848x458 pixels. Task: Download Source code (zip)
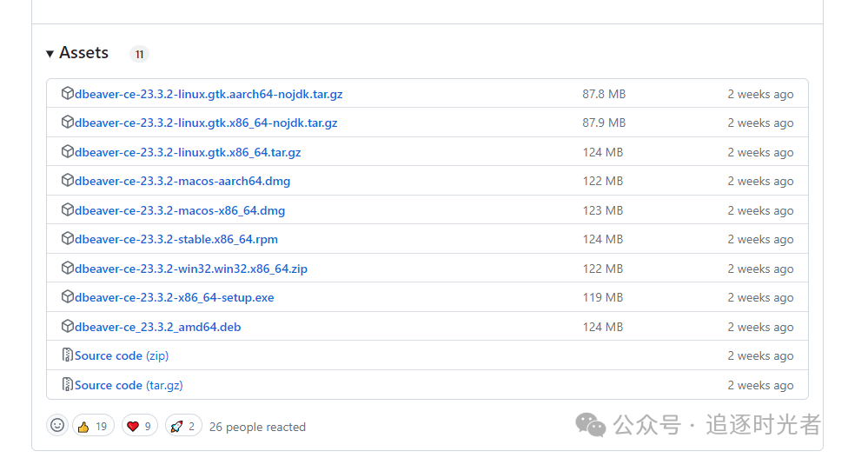[x=122, y=355]
